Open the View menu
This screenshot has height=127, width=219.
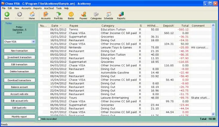point(16,8)
